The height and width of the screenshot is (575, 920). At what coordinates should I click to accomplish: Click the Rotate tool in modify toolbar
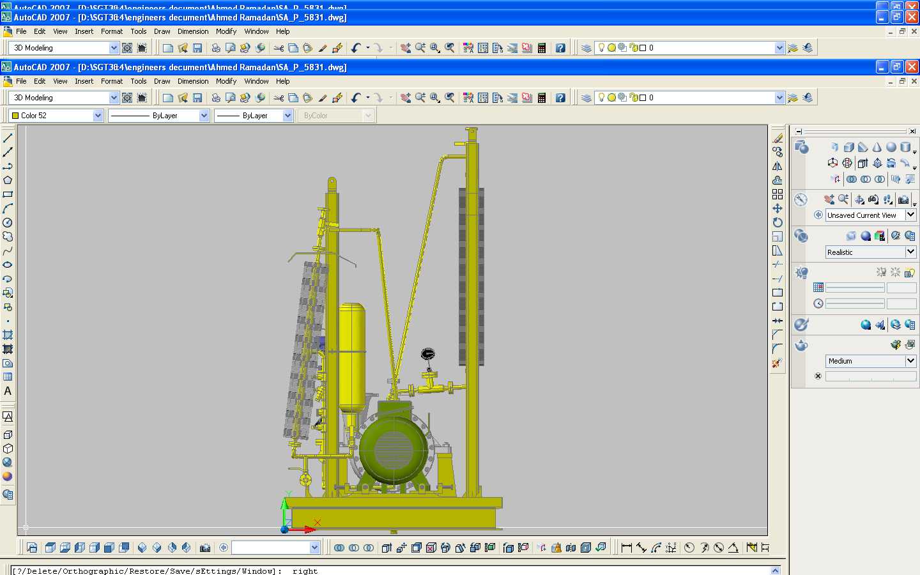(x=778, y=222)
